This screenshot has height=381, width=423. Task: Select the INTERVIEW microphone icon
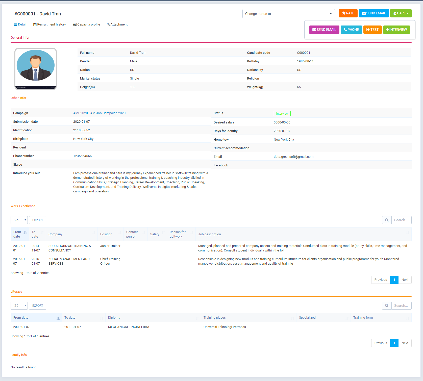coord(387,30)
